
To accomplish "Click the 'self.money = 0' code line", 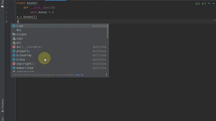I will coord(42,12).
